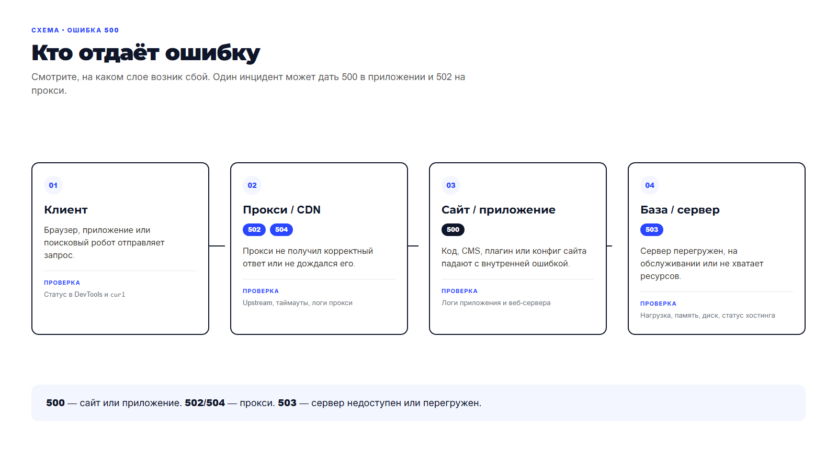837x471 pixels.
Task: Click the База / сервер card heading
Action: click(680, 210)
